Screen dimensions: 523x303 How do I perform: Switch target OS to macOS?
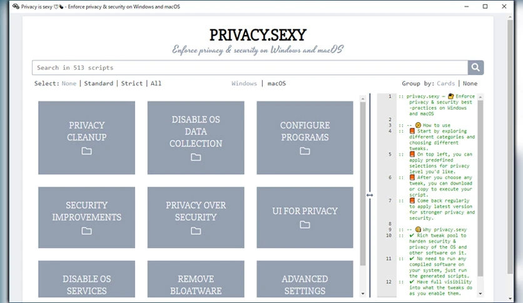[277, 83]
